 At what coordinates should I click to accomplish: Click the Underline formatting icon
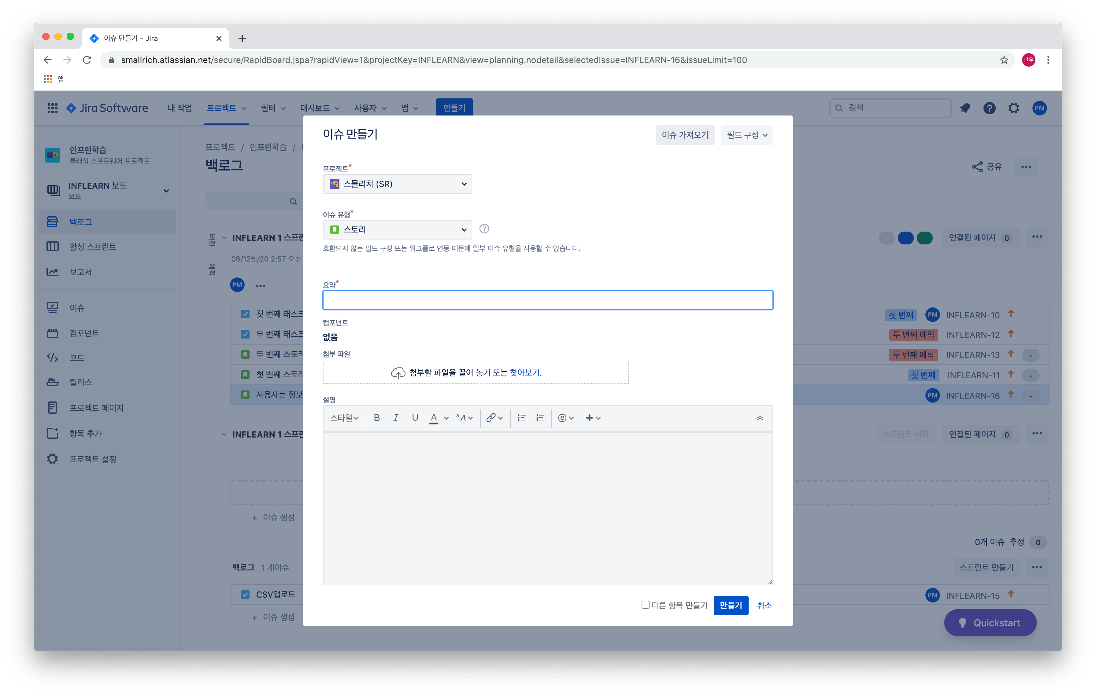[x=415, y=418]
